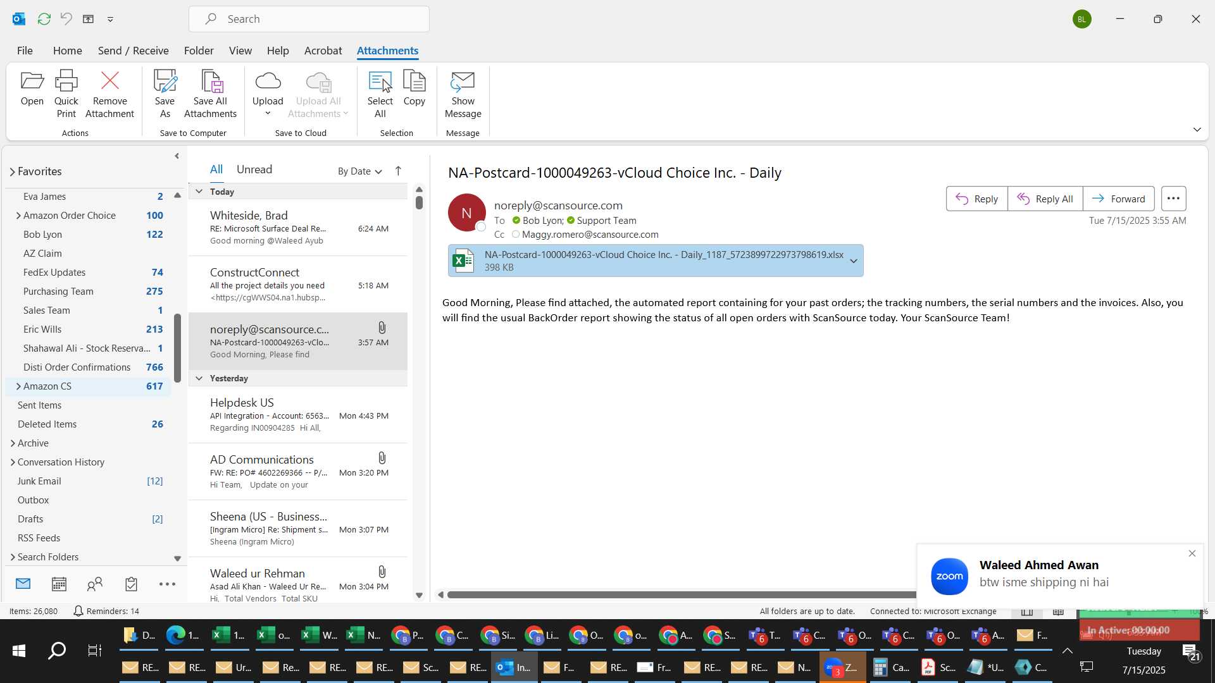1215x683 pixels.
Task: Open the File menu
Action: pos(25,51)
